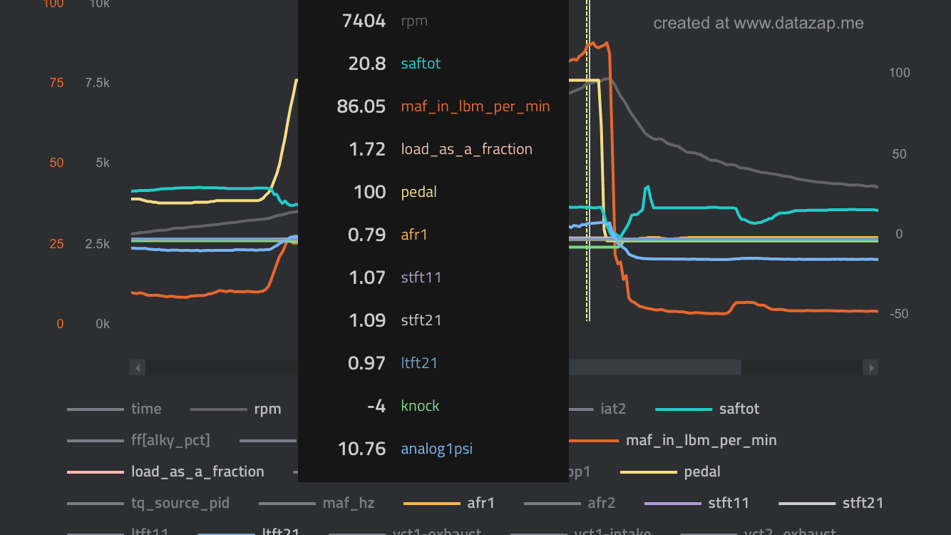Click the -4 knock value in the tooltip

point(375,406)
